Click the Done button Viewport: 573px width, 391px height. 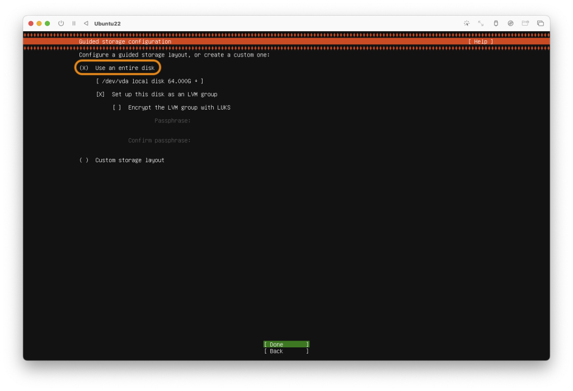pos(286,344)
